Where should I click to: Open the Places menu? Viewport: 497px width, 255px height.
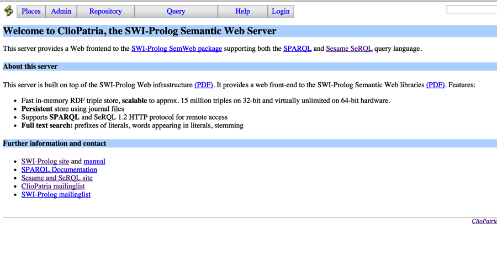tap(31, 12)
